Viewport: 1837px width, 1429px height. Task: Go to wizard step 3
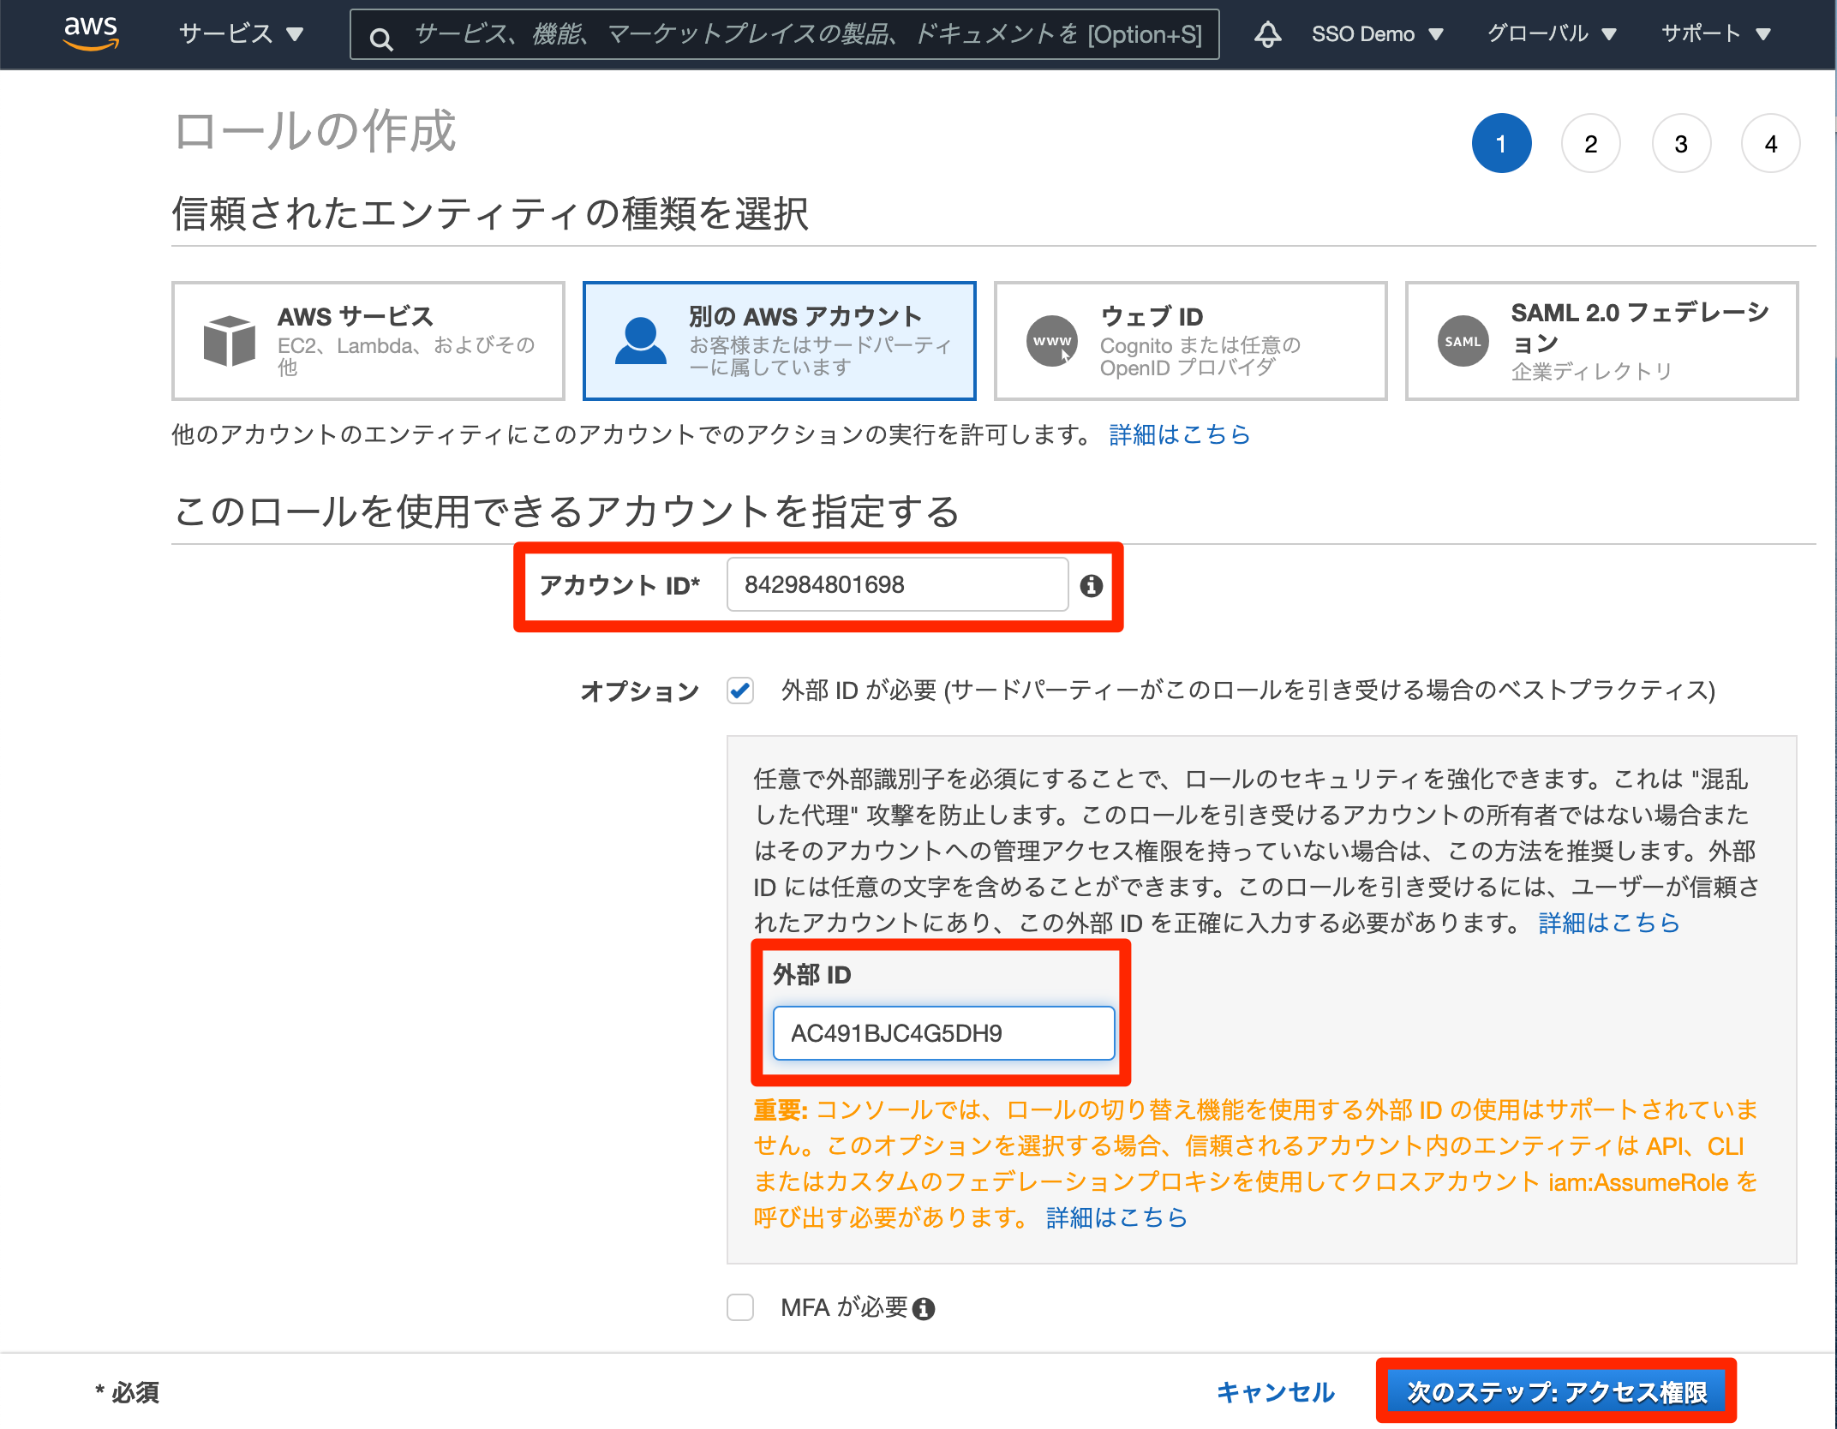pos(1681,143)
